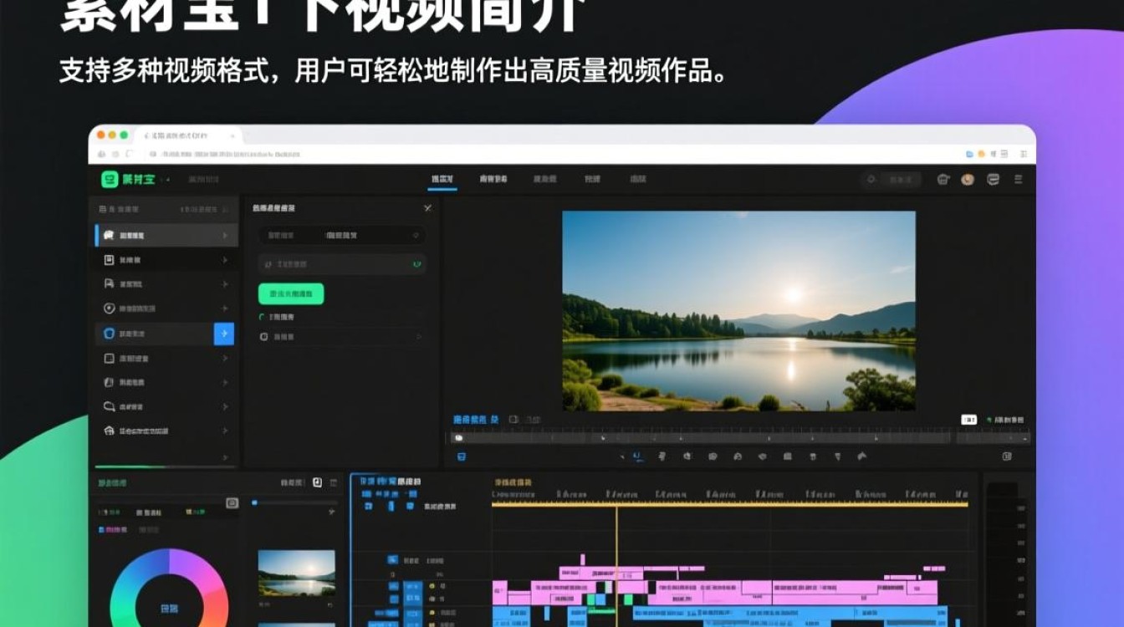Select the highlighted sidebar row with the blue bar
1124x627 pixels.
pos(166,236)
